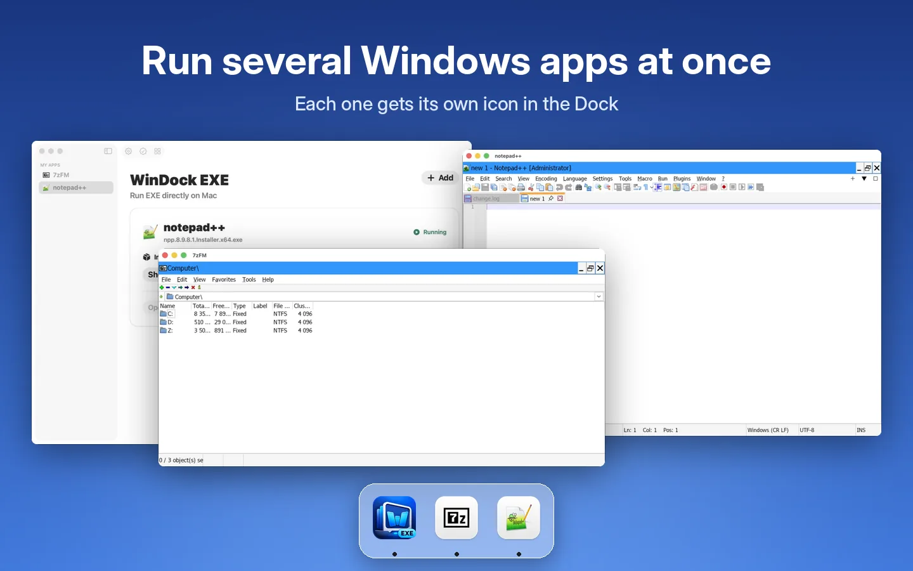
Task: Open the Language menu in Notepad++
Action: click(x=575, y=179)
